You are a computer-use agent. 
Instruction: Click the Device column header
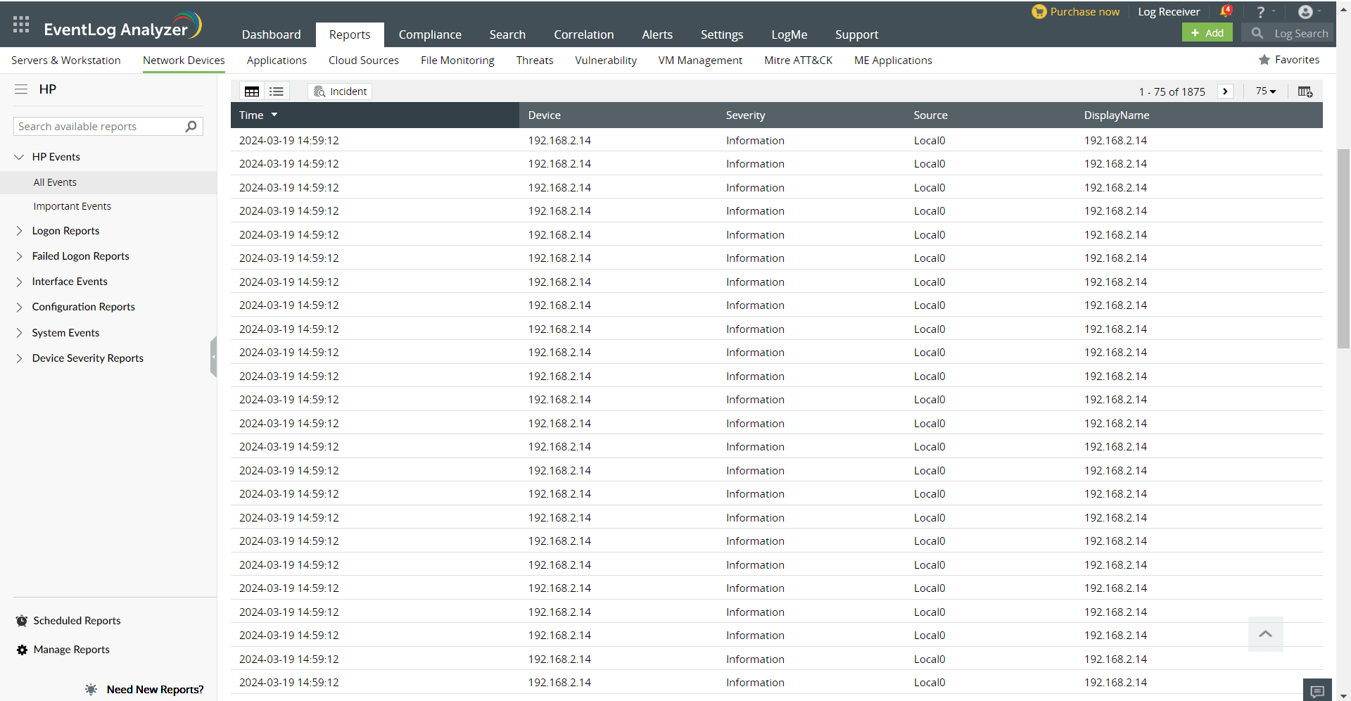(545, 115)
